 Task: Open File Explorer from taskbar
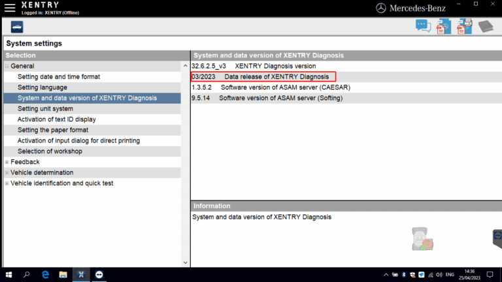(x=63, y=275)
